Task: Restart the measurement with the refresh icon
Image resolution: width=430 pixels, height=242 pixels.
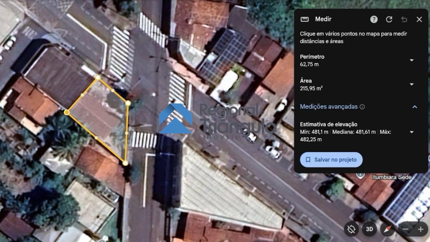Action: (x=389, y=19)
